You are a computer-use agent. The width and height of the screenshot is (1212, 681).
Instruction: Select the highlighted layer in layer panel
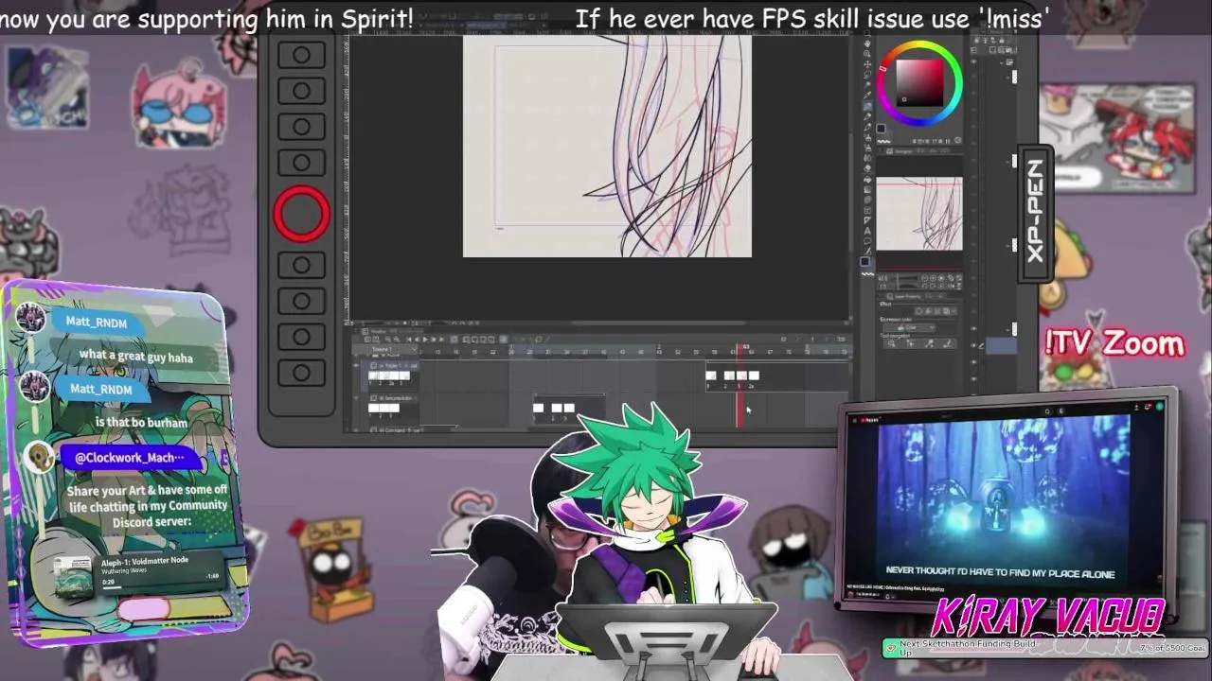[1001, 346]
